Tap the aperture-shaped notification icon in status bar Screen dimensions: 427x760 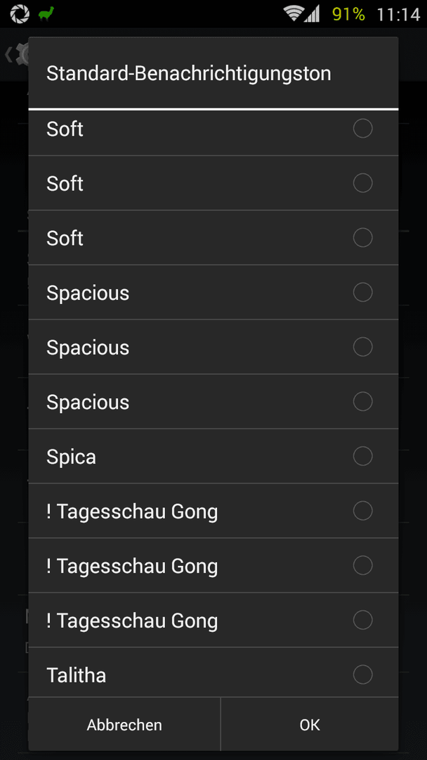pyautogui.click(x=20, y=13)
